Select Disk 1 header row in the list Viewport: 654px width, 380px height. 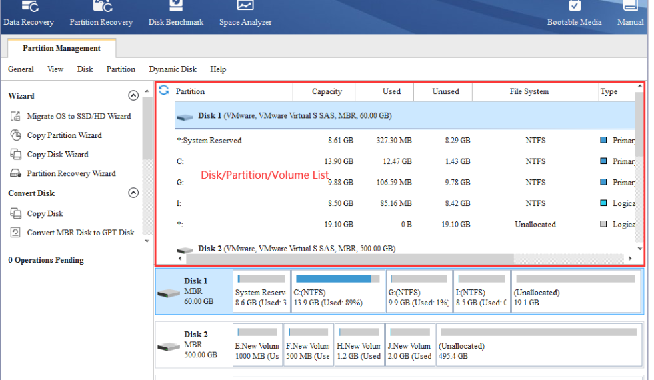(x=405, y=116)
